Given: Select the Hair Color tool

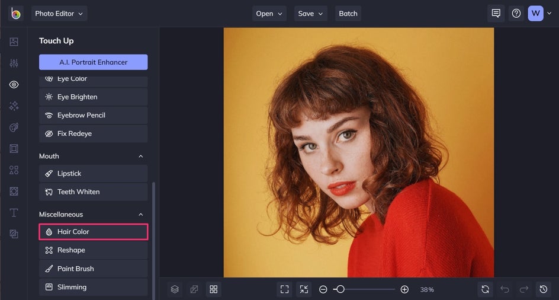Looking at the screenshot, I should pyautogui.click(x=94, y=232).
